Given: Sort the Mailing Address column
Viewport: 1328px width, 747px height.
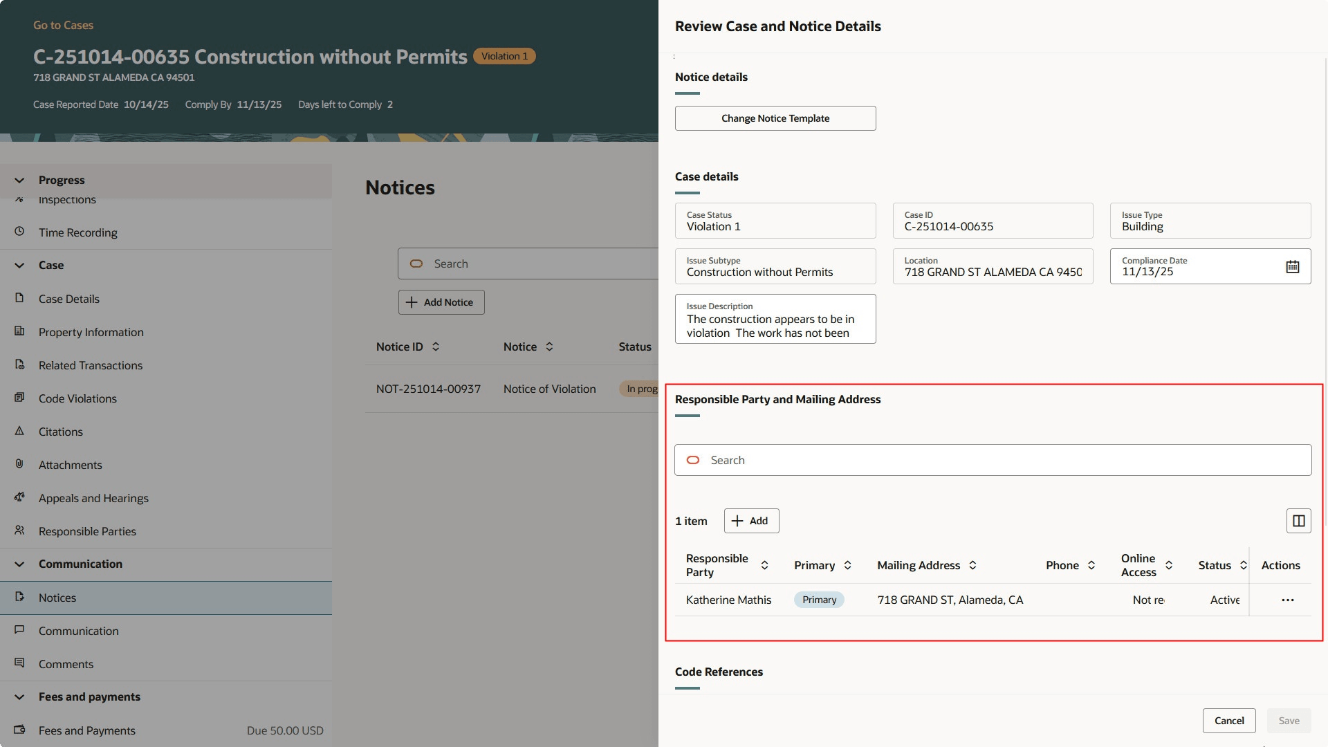Looking at the screenshot, I should point(972,565).
